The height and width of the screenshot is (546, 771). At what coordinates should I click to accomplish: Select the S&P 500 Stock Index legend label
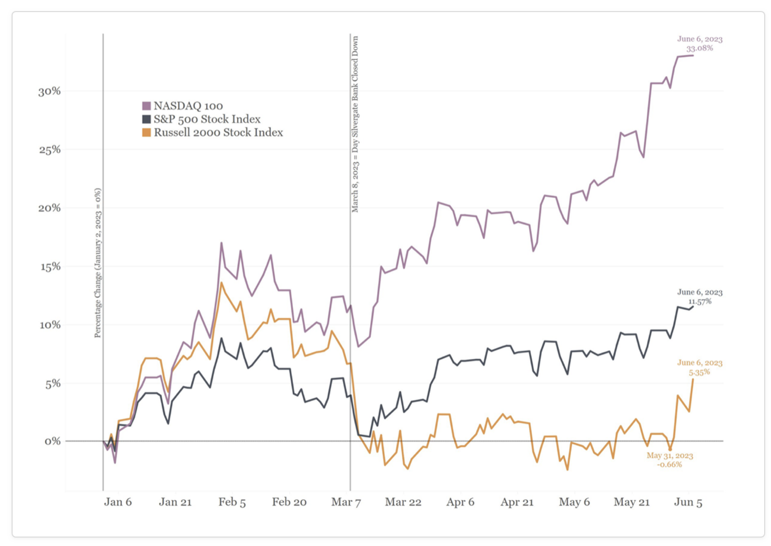207,119
